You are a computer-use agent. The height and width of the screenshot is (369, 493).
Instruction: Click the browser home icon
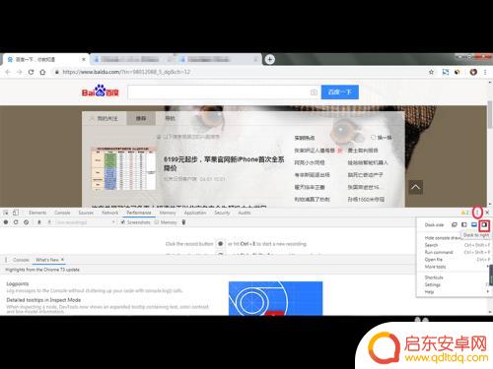tap(42, 72)
